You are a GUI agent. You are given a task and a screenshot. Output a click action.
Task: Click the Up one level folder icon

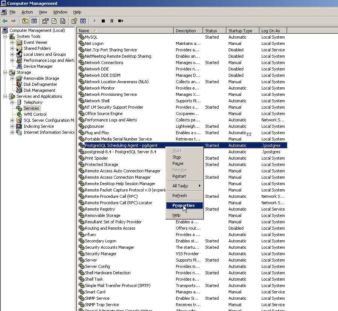25,21
